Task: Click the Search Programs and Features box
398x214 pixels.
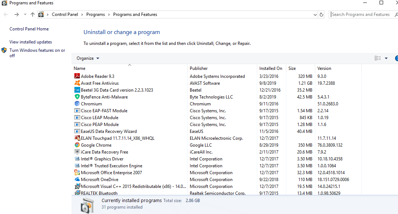Action: (x=361, y=14)
